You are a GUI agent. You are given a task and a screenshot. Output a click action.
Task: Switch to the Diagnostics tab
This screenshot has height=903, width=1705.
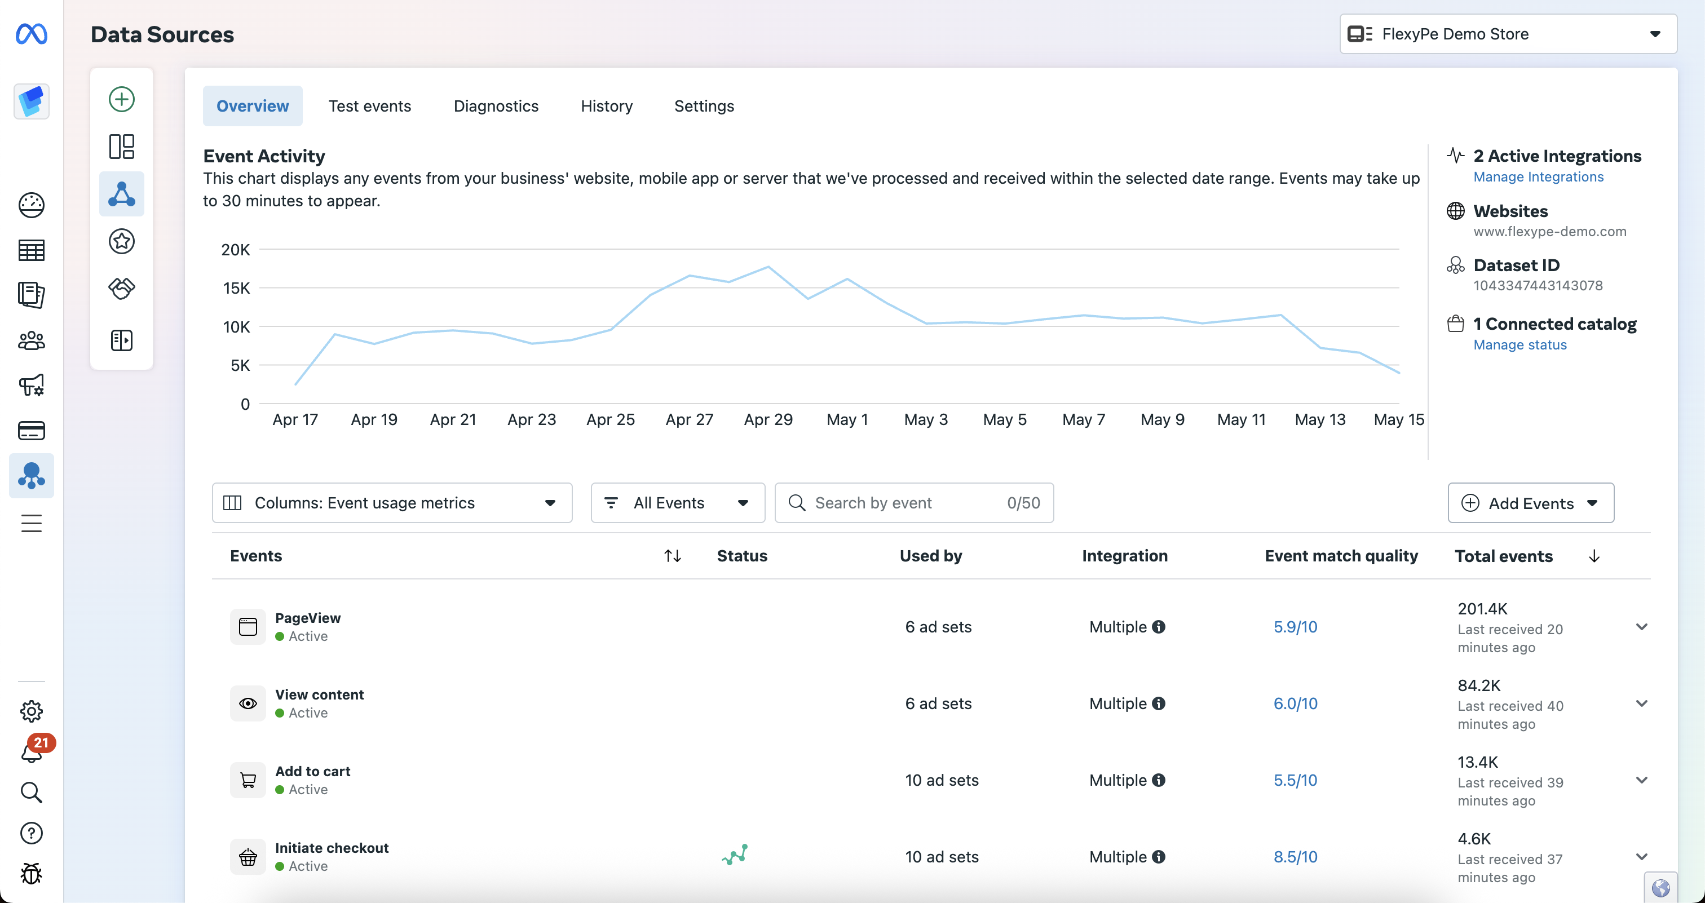(496, 106)
